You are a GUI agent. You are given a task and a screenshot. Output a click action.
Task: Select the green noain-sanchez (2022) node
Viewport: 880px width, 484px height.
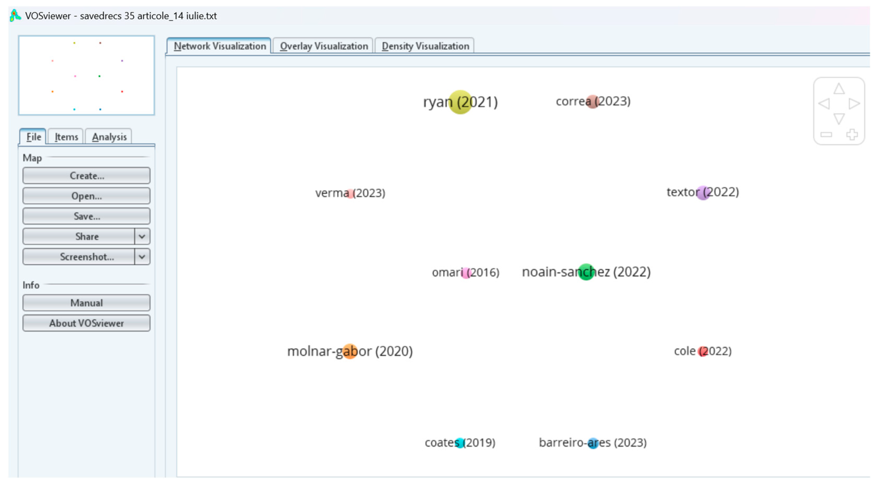click(x=586, y=272)
